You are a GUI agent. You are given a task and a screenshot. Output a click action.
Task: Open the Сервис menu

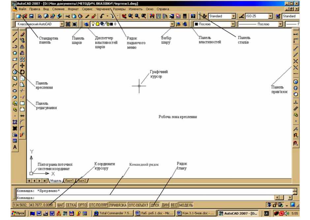point(87,9)
